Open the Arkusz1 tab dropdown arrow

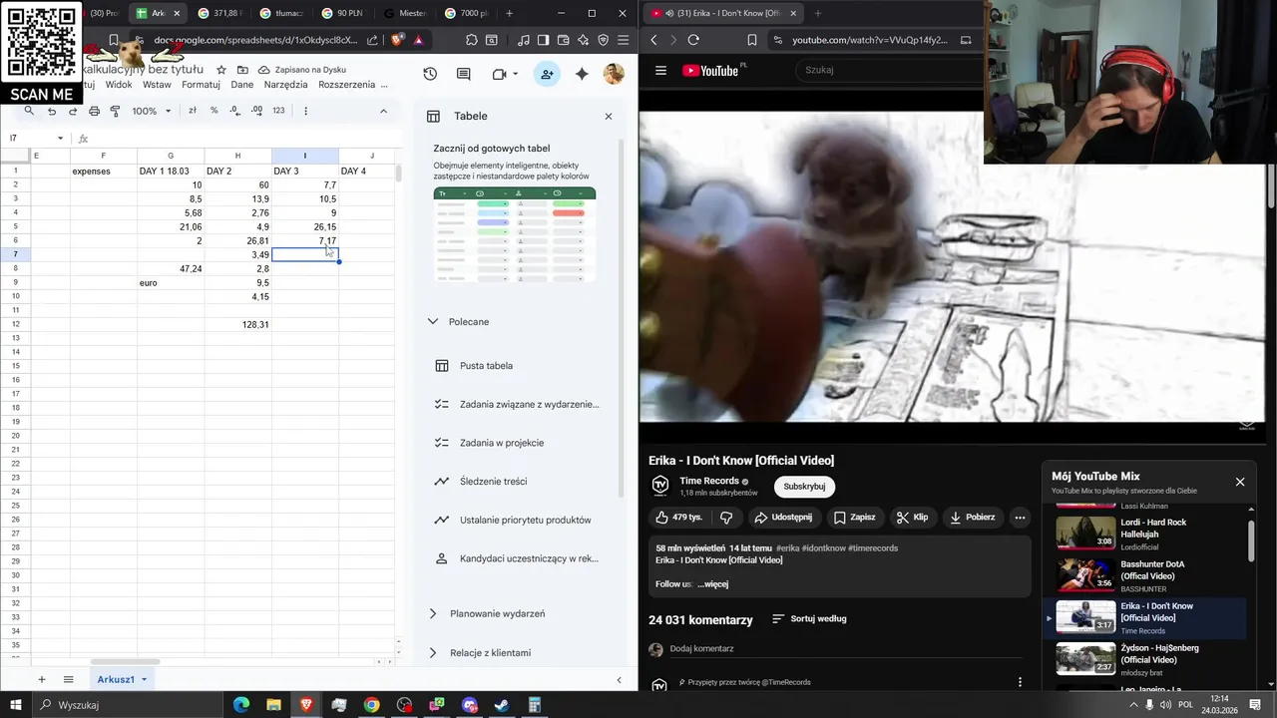pos(144,680)
